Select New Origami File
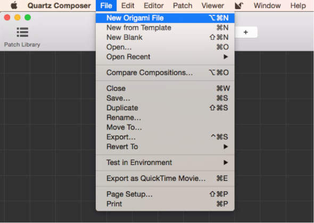 [x=165, y=18]
